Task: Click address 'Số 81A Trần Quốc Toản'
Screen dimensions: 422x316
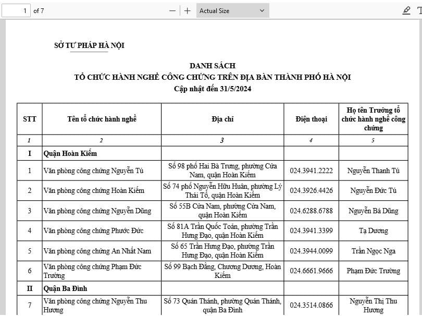Action: [x=203, y=226]
